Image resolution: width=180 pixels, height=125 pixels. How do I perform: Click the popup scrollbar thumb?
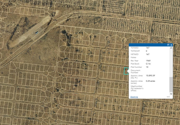click(x=171, y=84)
